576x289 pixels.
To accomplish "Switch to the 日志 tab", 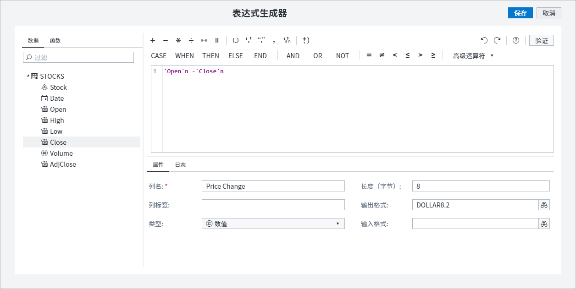I will (x=180, y=164).
